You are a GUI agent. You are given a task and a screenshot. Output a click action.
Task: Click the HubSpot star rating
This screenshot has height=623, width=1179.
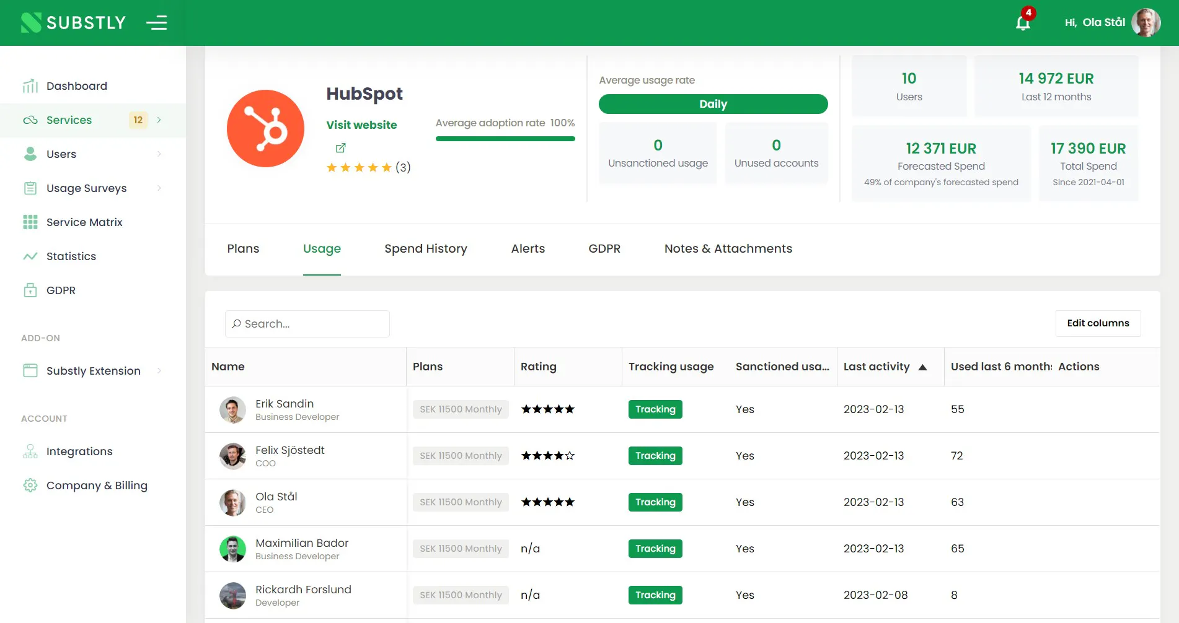[x=360, y=167]
